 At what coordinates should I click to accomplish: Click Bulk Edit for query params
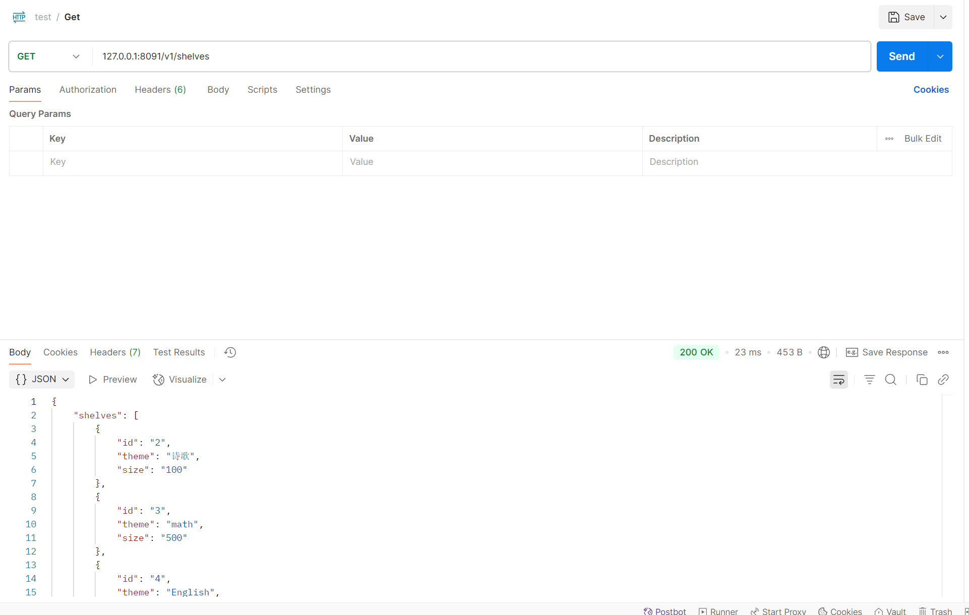pyautogui.click(x=922, y=139)
